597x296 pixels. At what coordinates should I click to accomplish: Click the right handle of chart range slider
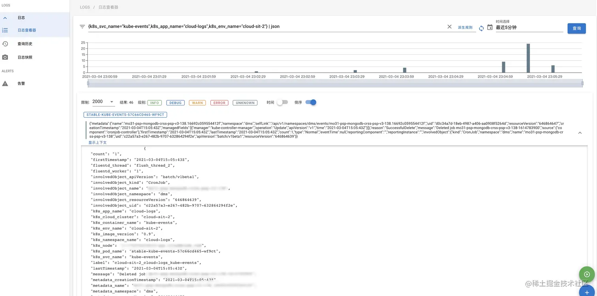pyautogui.click(x=582, y=83)
